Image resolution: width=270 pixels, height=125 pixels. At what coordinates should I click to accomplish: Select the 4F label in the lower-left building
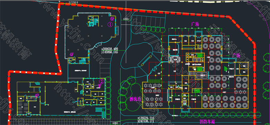[37, 95]
